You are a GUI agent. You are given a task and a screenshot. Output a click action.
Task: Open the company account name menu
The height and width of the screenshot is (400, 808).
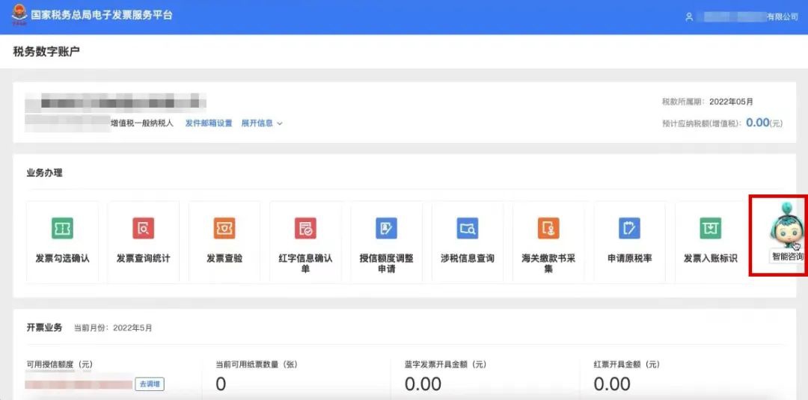(x=748, y=16)
